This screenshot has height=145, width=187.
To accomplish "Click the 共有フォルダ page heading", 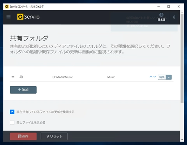I will [29, 38].
